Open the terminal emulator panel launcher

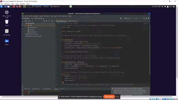point(11,7)
